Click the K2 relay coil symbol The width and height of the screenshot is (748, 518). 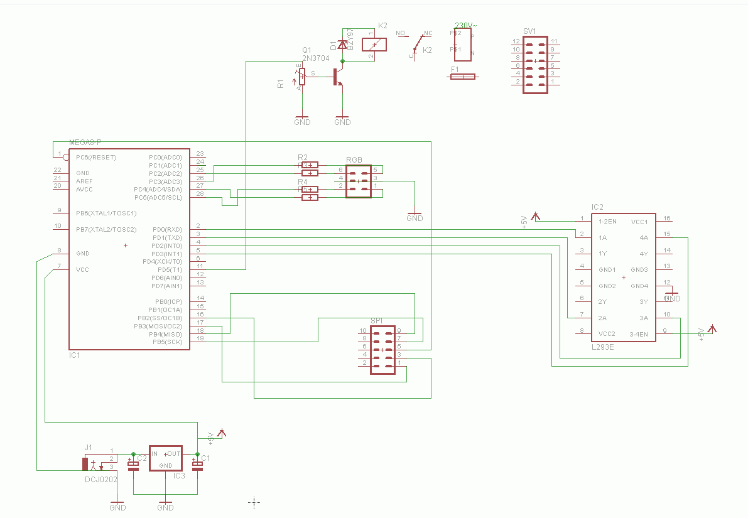[x=374, y=45]
